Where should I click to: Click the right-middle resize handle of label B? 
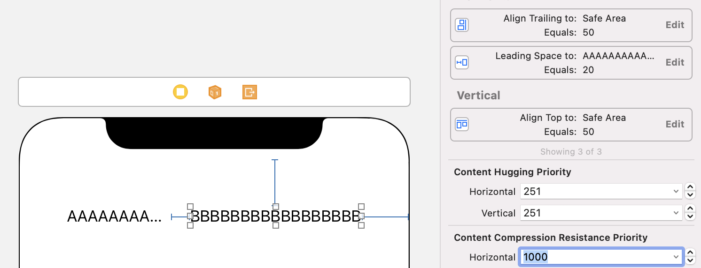point(361,216)
